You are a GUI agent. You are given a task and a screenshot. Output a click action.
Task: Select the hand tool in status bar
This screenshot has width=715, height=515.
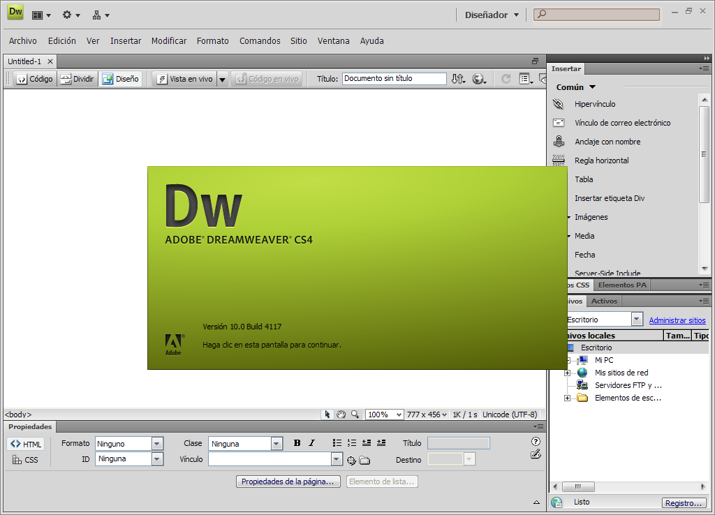click(x=341, y=415)
